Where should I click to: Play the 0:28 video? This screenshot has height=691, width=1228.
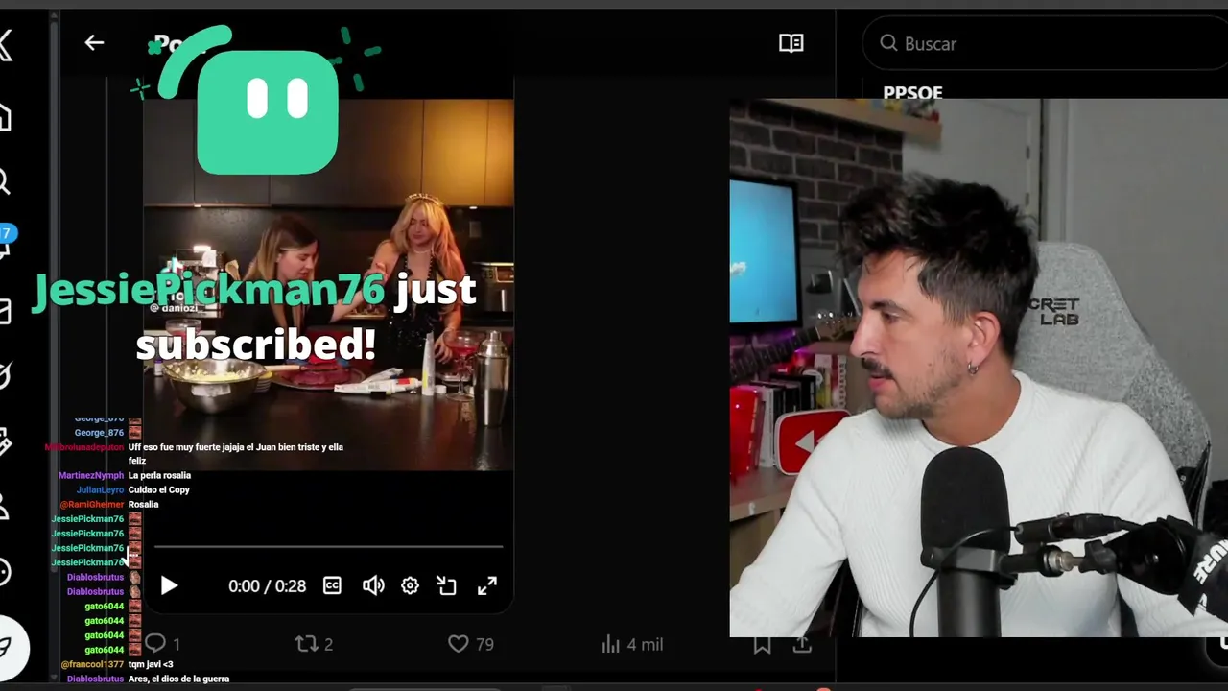(x=169, y=585)
